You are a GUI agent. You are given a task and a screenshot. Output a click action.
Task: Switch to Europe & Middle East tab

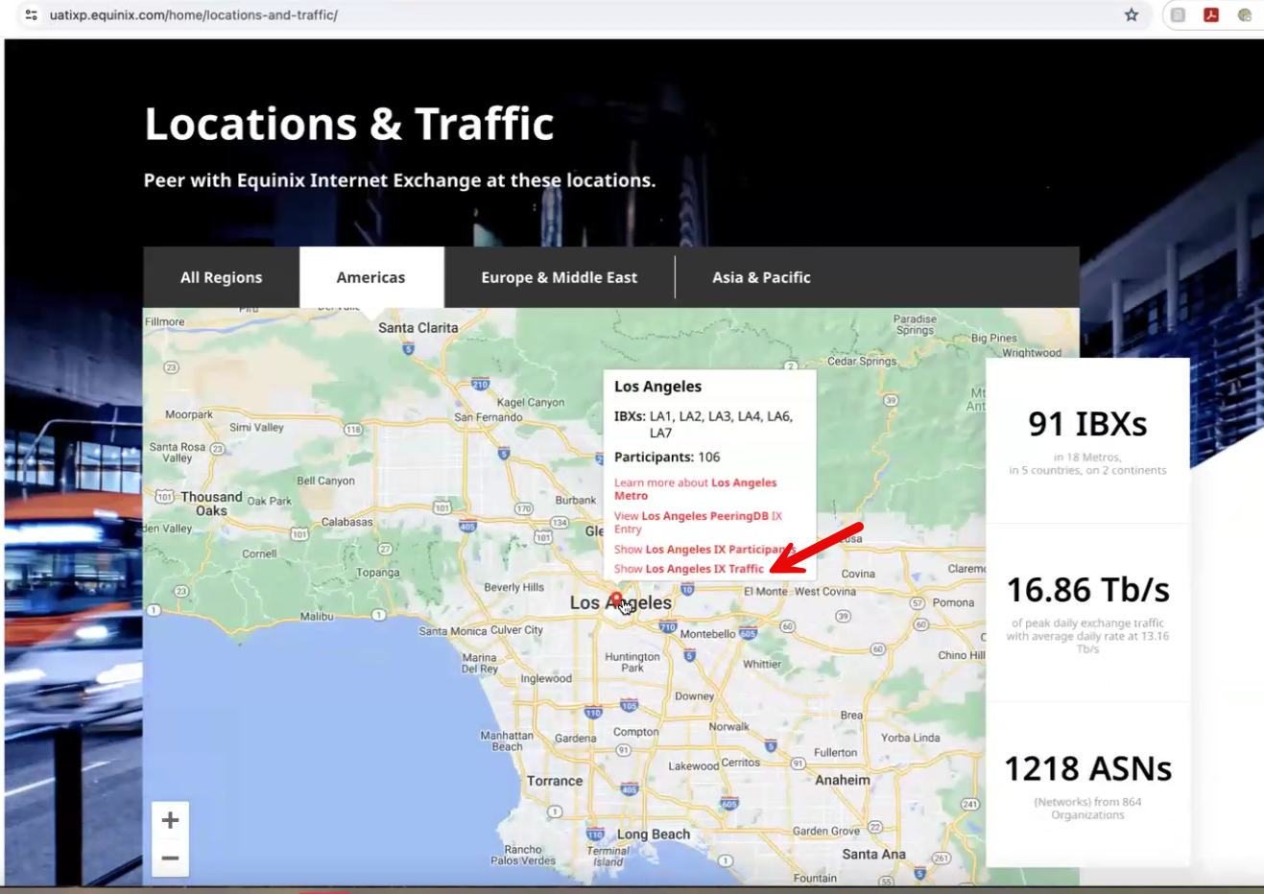click(x=560, y=277)
